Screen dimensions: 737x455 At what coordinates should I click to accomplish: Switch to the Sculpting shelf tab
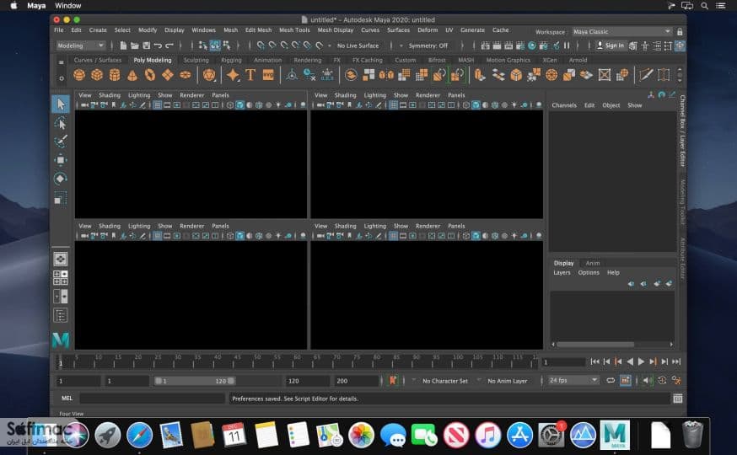[196, 60]
